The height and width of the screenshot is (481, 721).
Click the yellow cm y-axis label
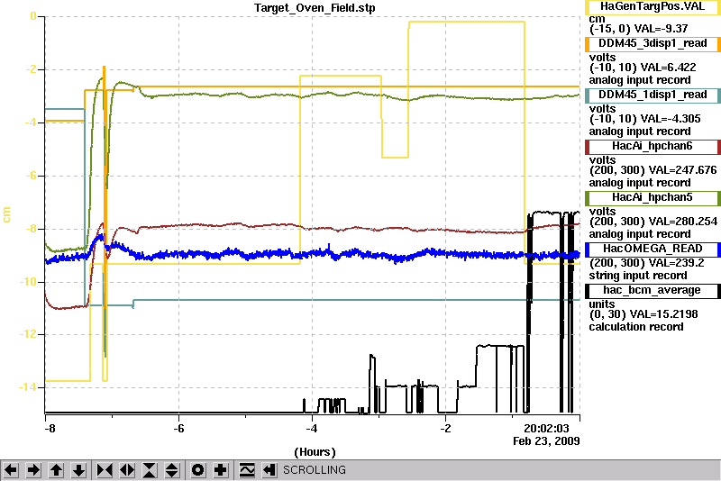click(x=6, y=214)
